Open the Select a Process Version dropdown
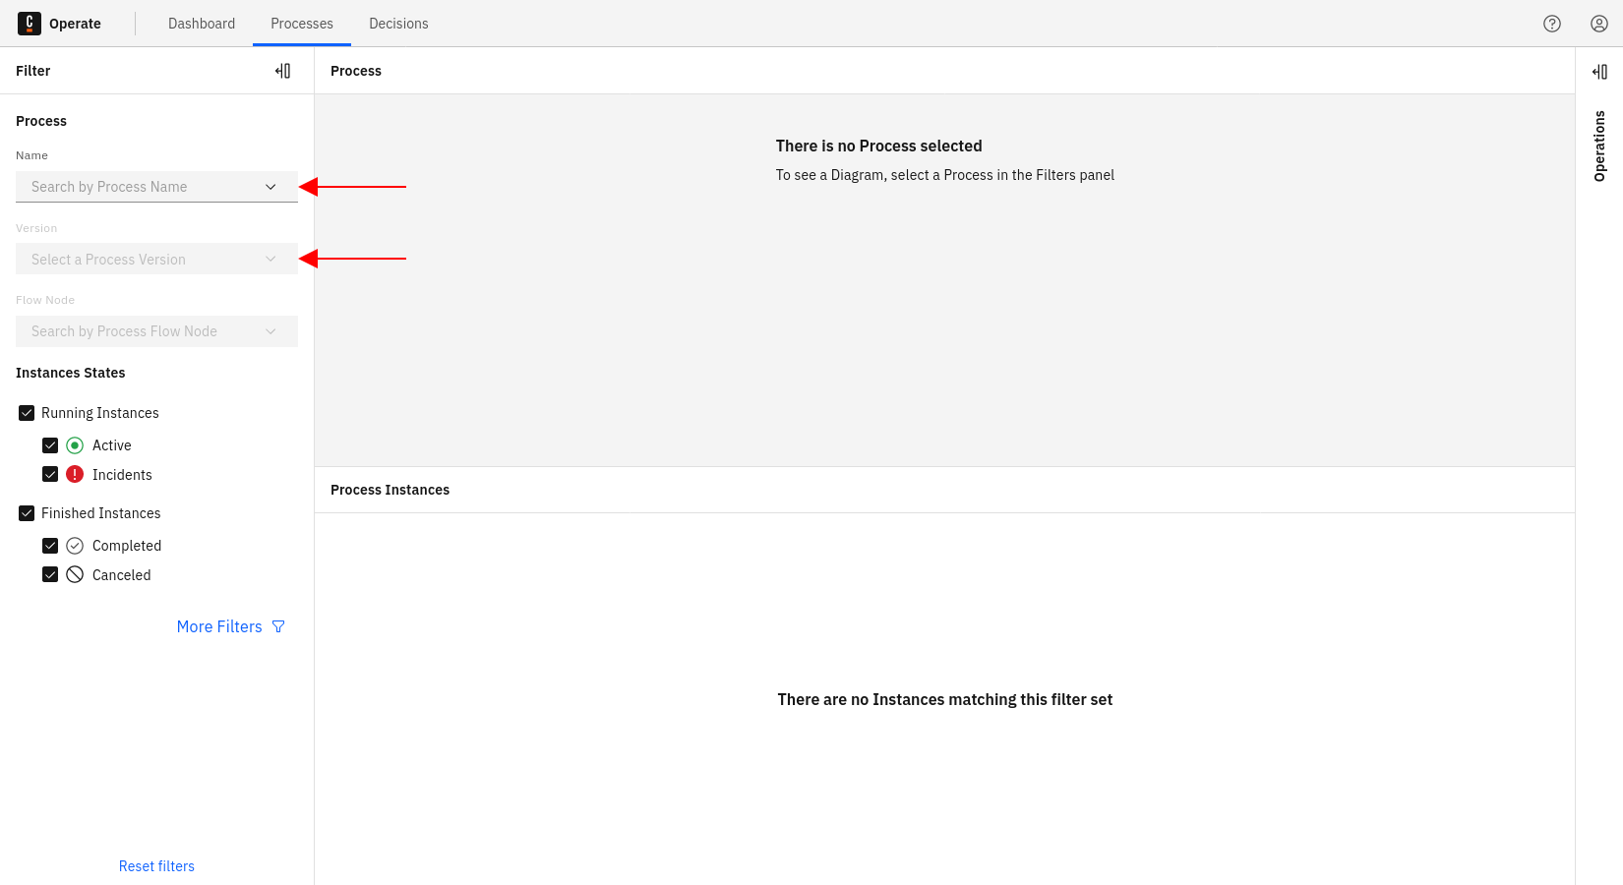The image size is (1623, 885). (156, 260)
